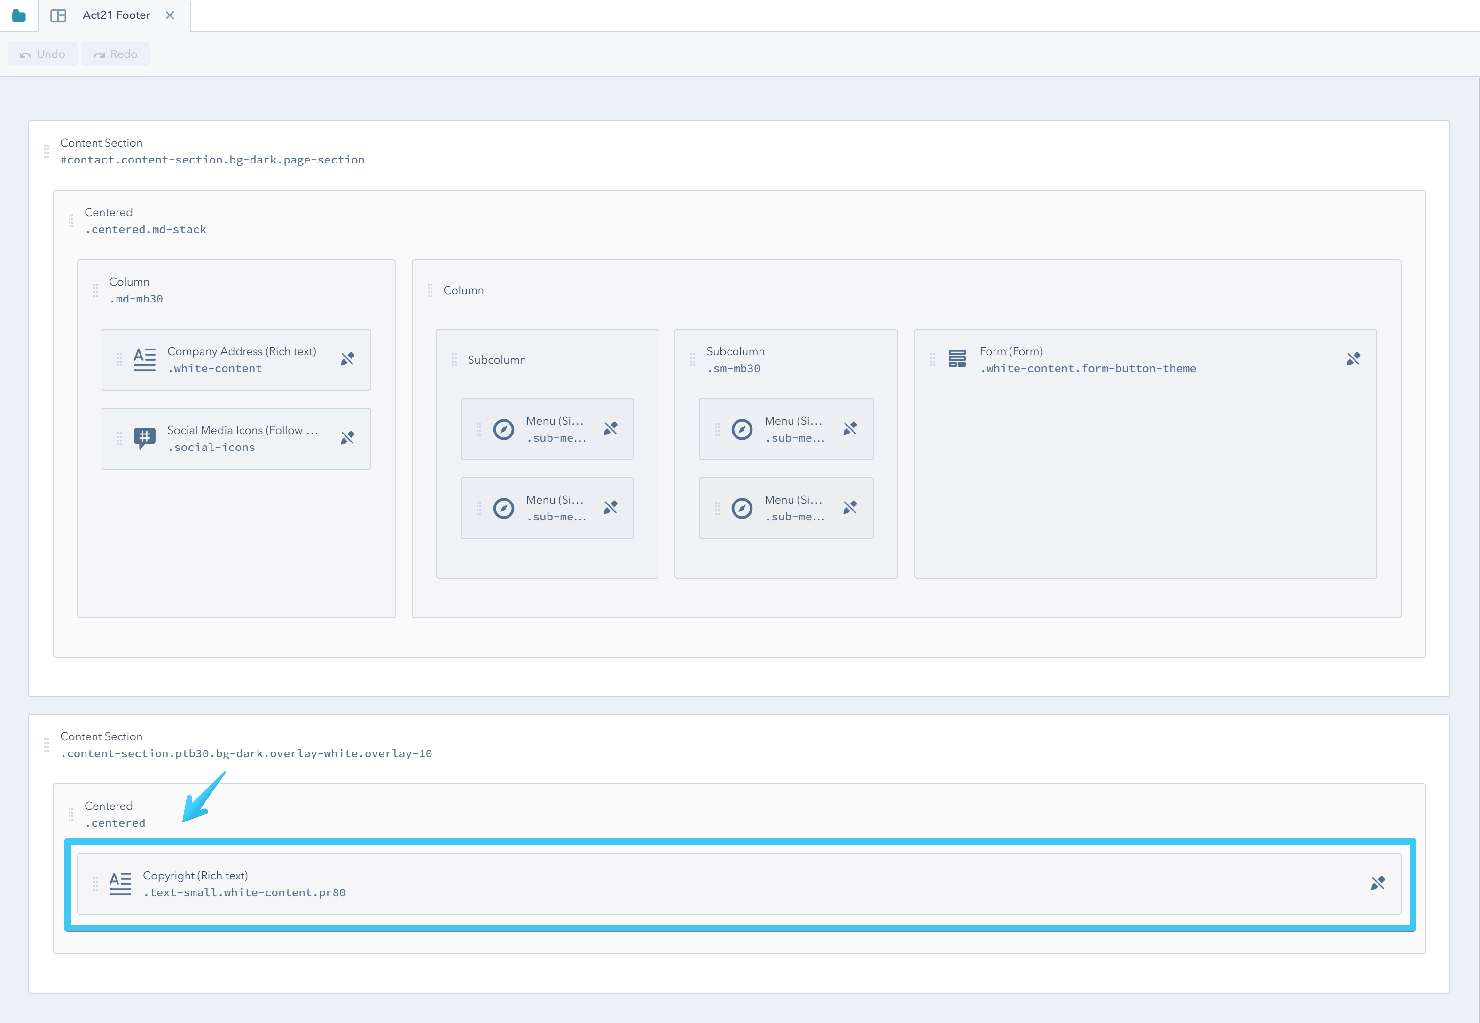Select the Company Address rich text icon

(144, 360)
